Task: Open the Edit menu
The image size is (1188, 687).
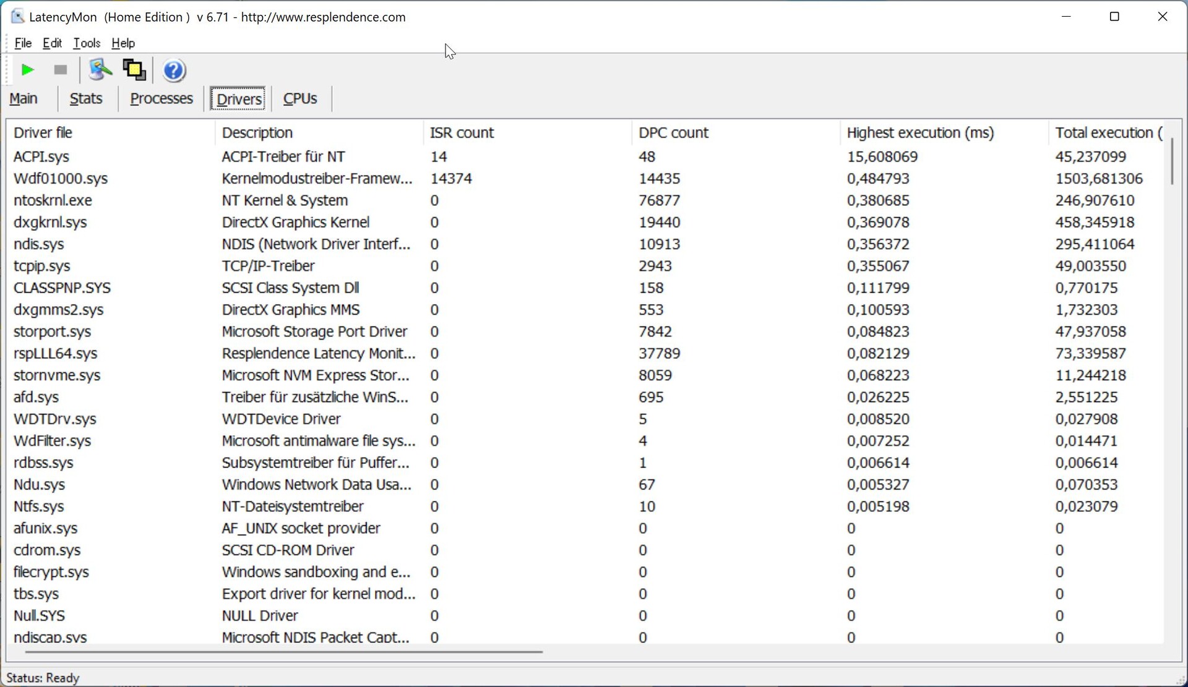Action: [x=52, y=43]
